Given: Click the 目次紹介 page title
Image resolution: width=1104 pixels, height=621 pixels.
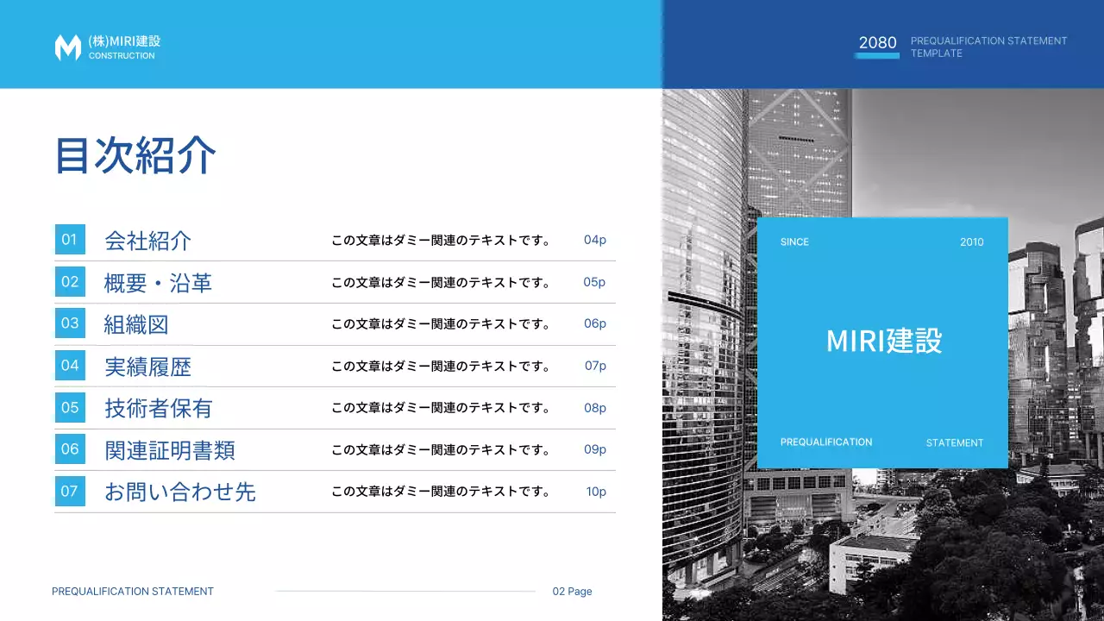Looking at the screenshot, I should (135, 156).
